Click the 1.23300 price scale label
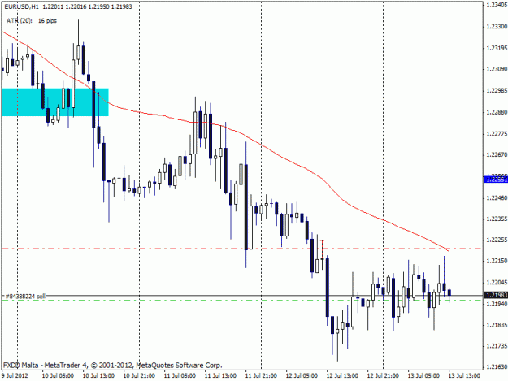The height and width of the screenshot is (381, 508). [497, 26]
